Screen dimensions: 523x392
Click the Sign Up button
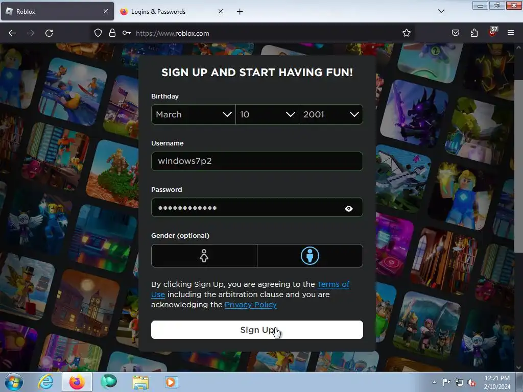(257, 330)
